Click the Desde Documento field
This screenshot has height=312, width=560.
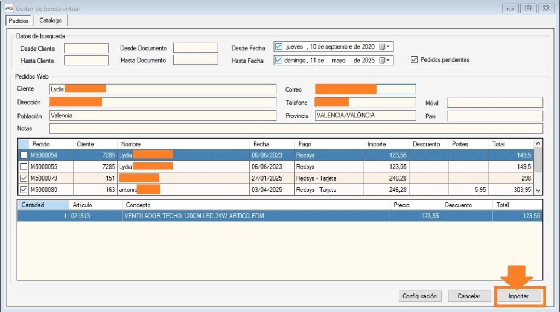point(195,47)
